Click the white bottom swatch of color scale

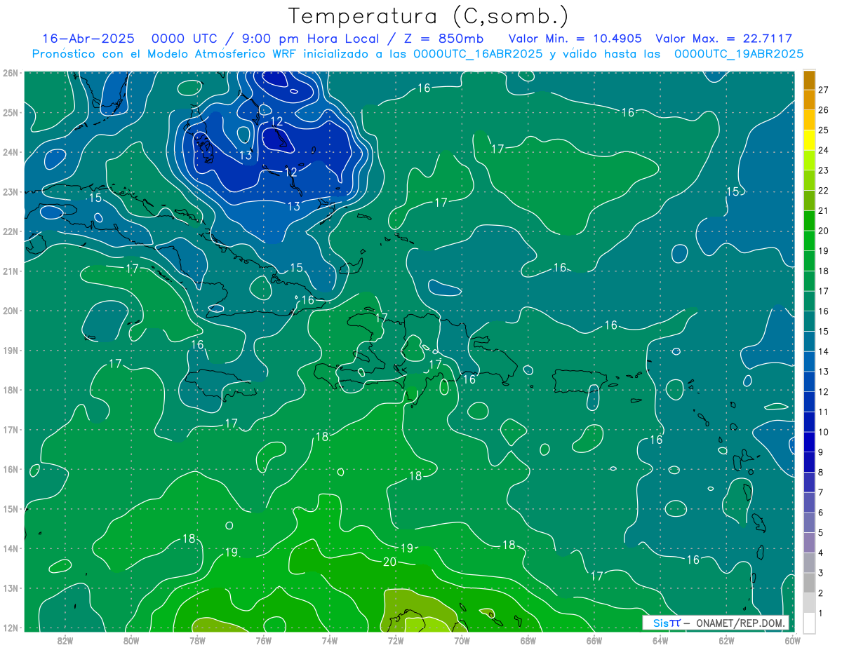tap(809, 622)
